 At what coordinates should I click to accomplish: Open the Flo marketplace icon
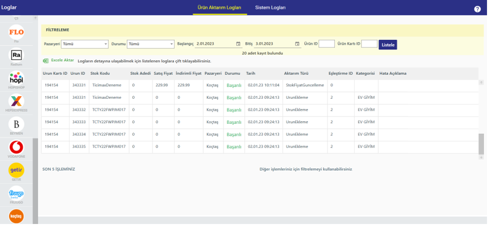16,32
